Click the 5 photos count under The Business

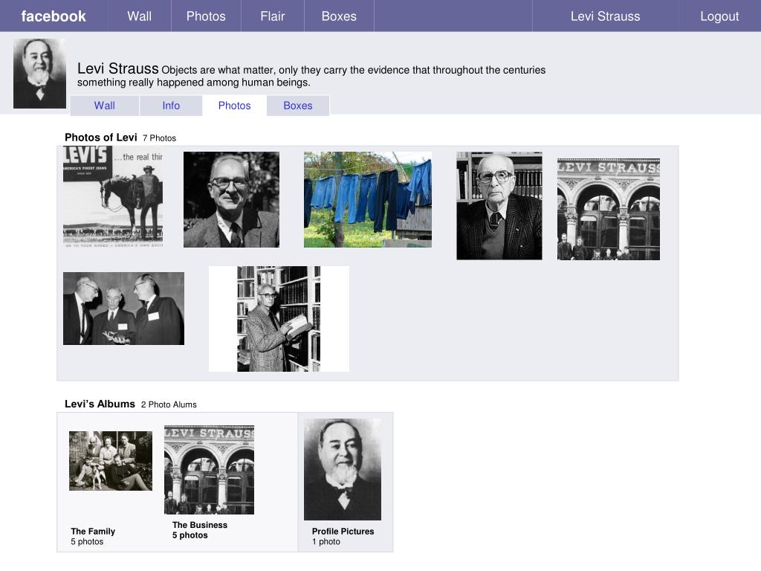coord(190,535)
